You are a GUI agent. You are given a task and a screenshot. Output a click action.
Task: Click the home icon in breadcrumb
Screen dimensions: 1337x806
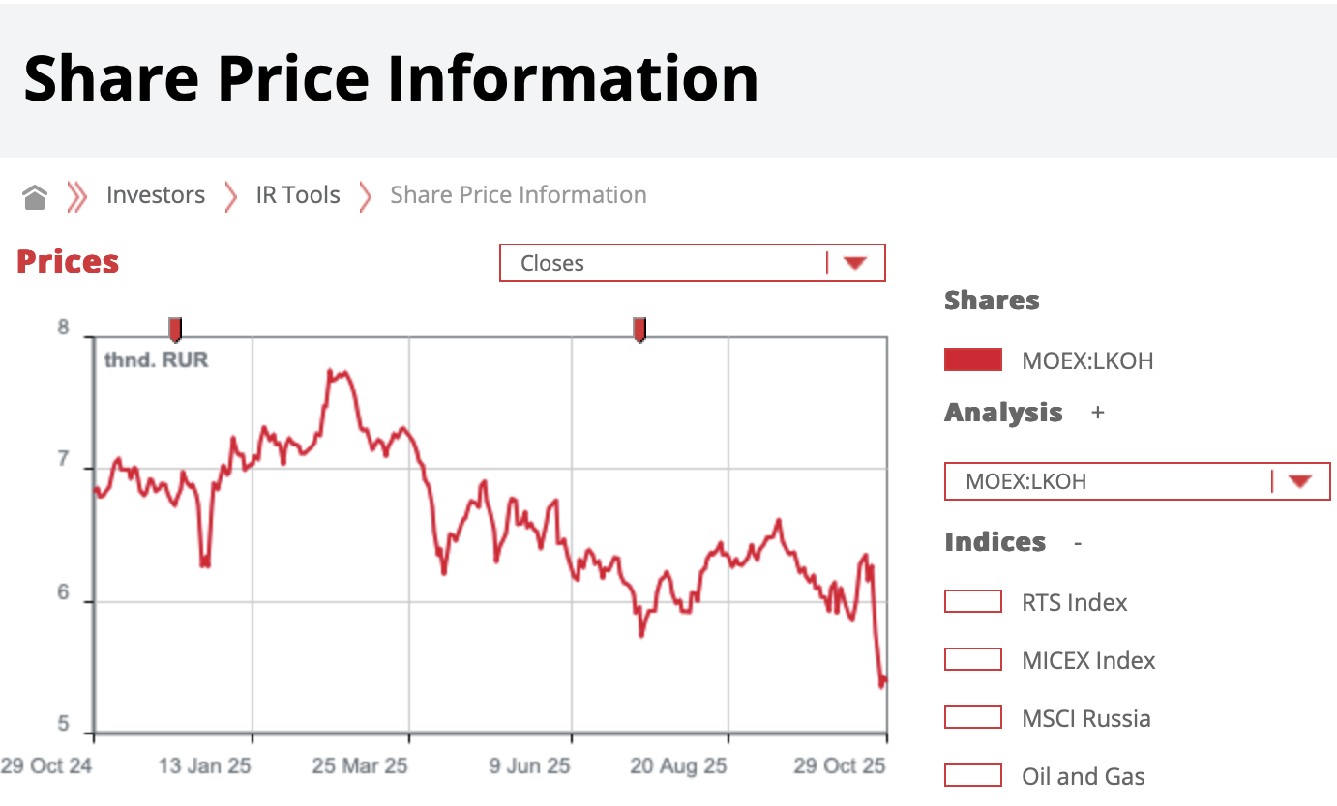pyautogui.click(x=35, y=197)
